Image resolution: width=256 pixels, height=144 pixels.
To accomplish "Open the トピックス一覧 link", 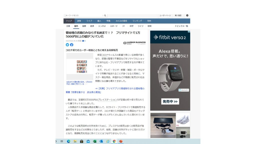I will 181,26.
